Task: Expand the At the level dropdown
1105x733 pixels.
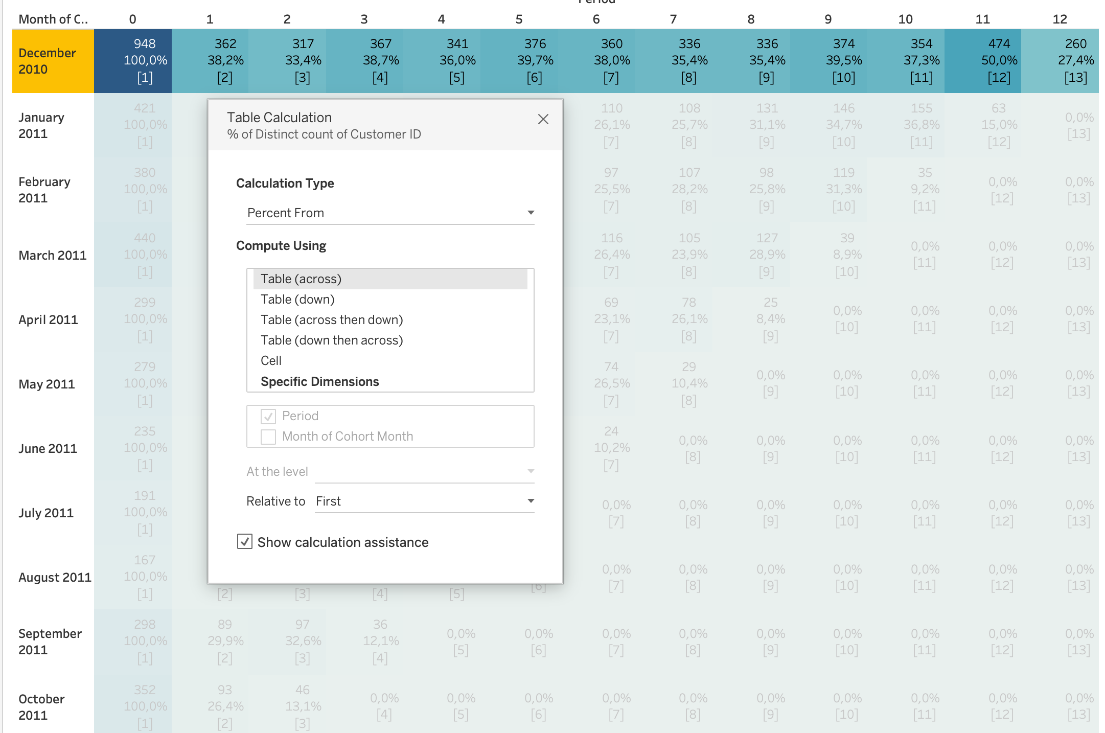Action: click(x=424, y=471)
